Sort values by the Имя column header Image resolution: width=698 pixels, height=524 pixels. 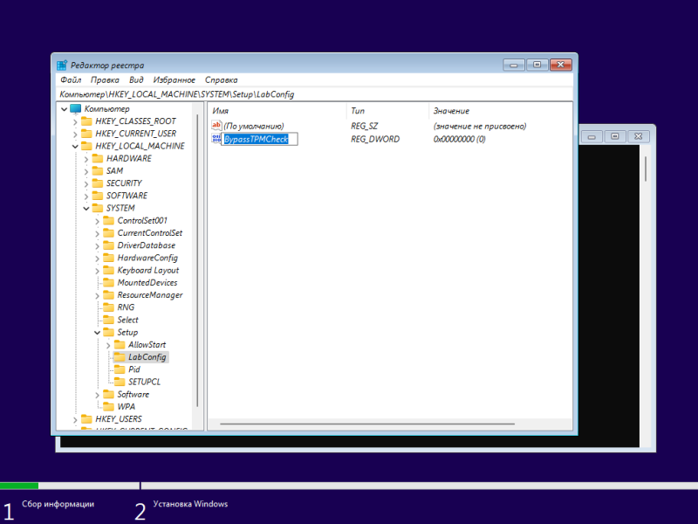[277, 111]
